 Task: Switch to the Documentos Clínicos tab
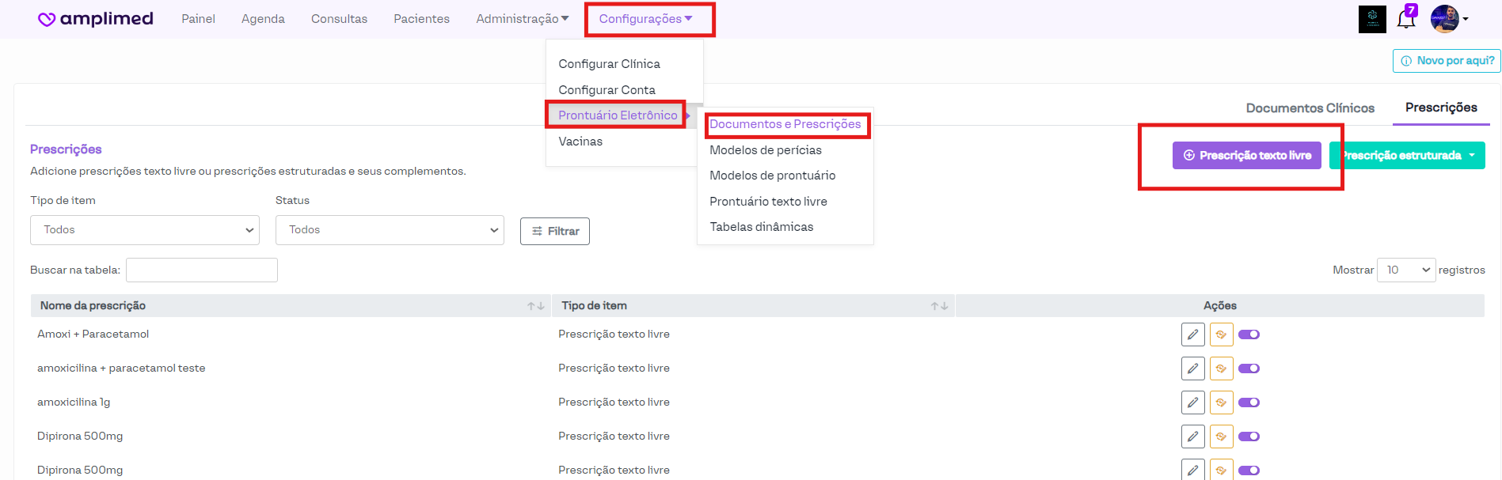click(x=1310, y=108)
